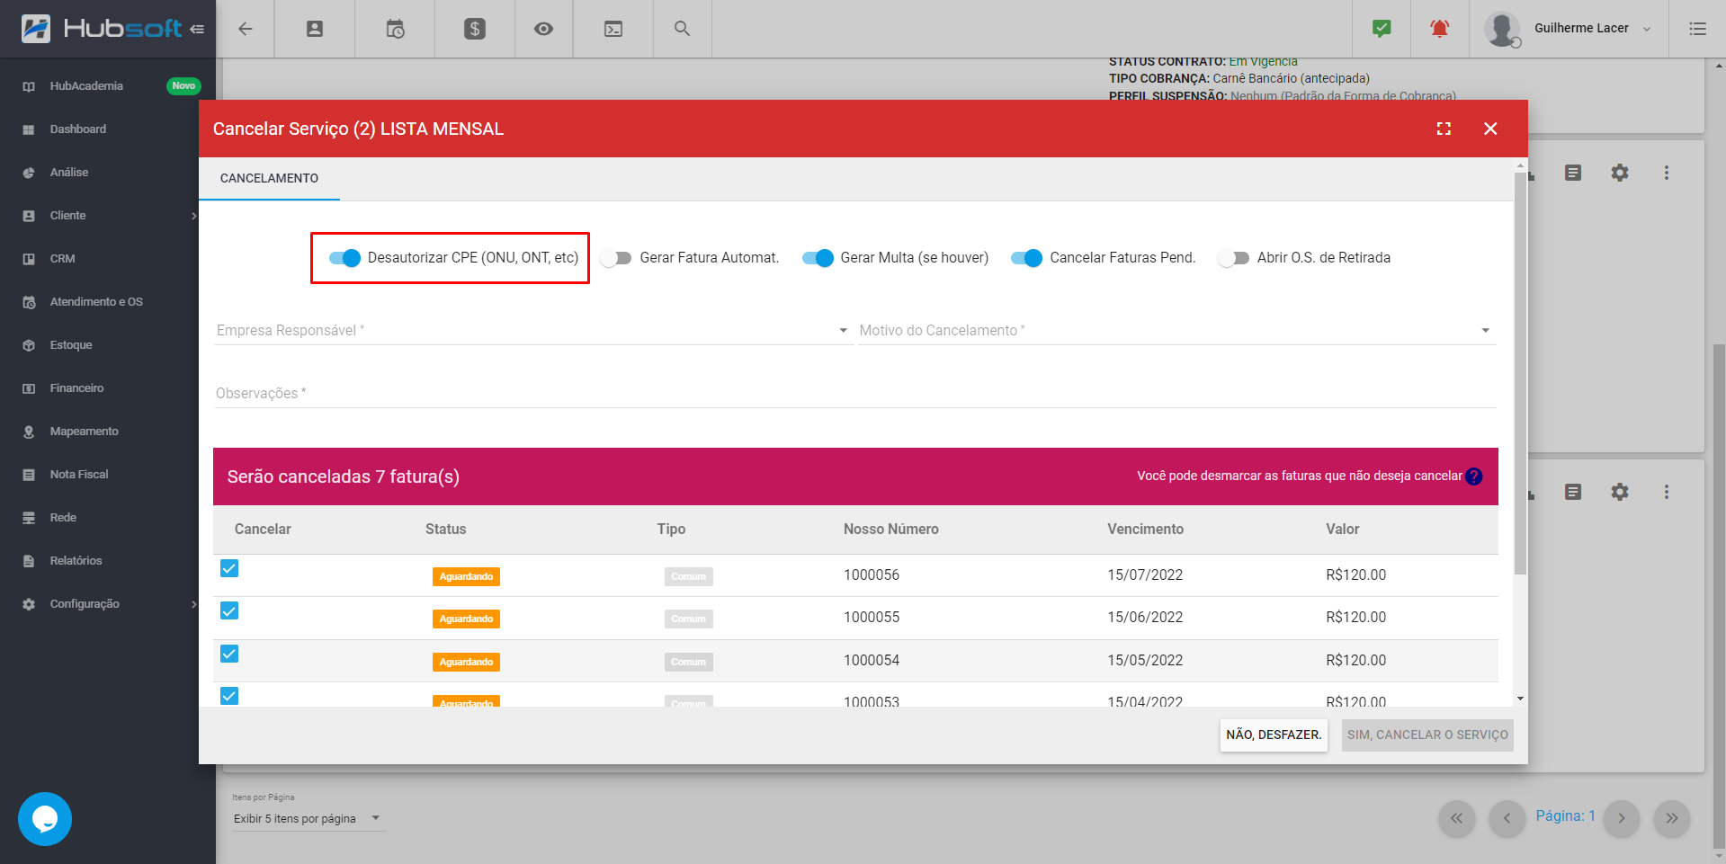Uncheck invoice 1000055 cancel checkbox
The height and width of the screenshot is (864, 1726).
[x=229, y=611]
